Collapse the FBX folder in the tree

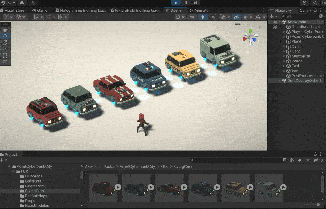coord(14,171)
